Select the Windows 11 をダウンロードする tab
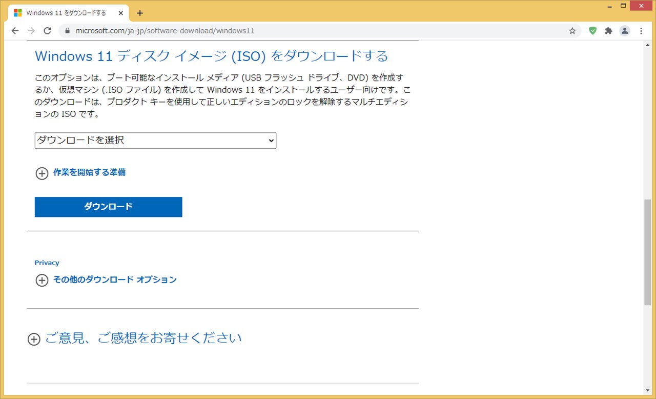Image resolution: width=656 pixels, height=399 pixels. pos(69,13)
